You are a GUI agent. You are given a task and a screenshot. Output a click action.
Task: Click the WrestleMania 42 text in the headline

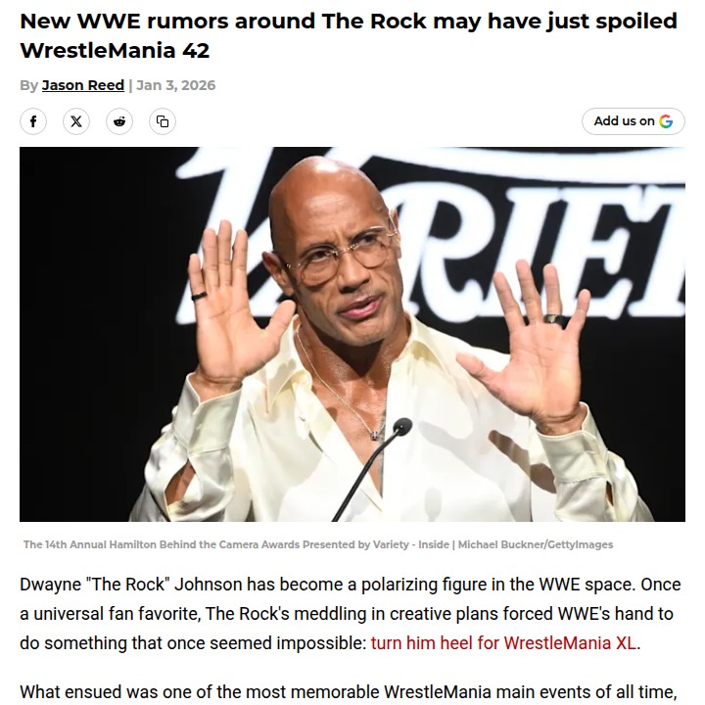(x=115, y=50)
